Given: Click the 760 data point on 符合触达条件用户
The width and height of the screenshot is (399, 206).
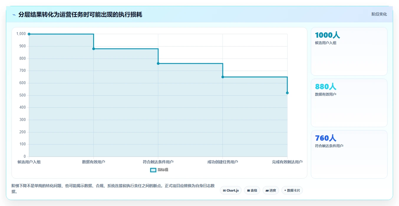Looking at the screenshot, I should coord(158,64).
